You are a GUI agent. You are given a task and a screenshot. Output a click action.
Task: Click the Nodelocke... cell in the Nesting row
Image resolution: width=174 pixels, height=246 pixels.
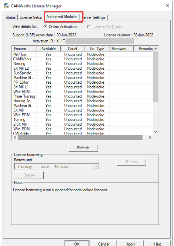point(97,64)
